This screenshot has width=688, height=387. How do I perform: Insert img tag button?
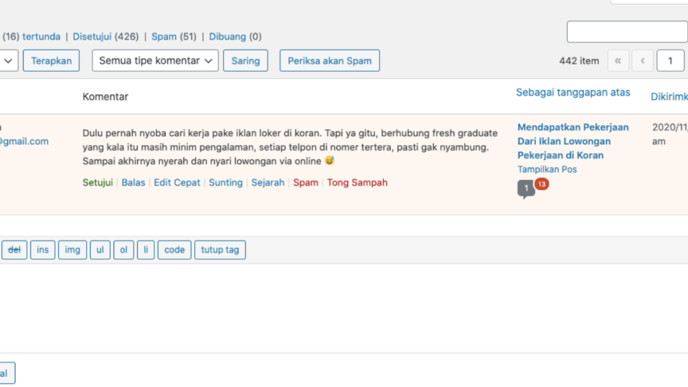[x=73, y=250]
